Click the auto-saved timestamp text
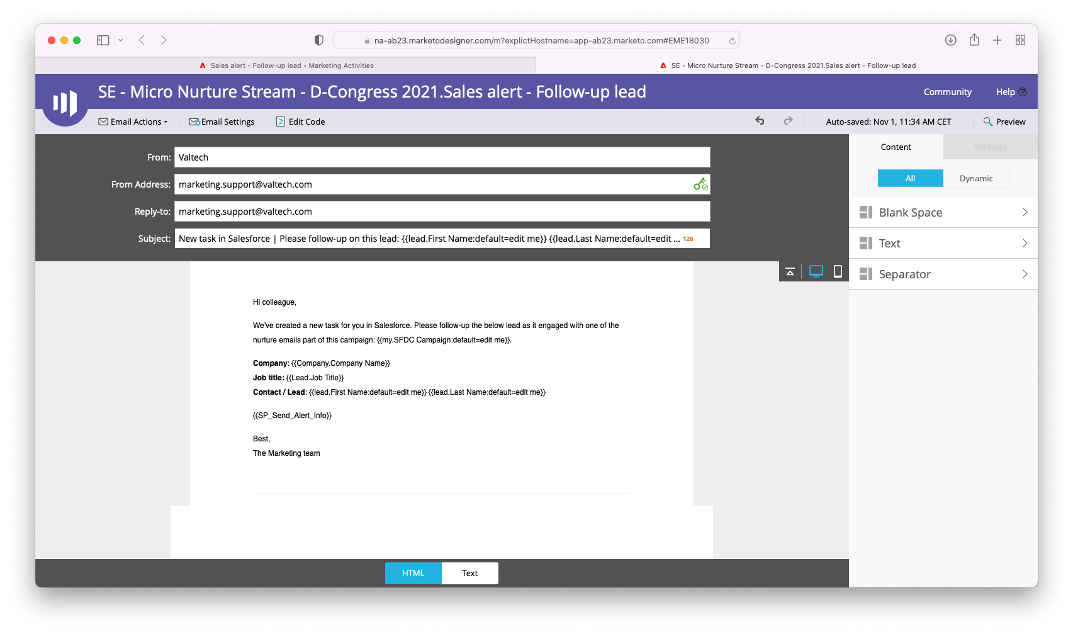Screen dimensions: 1073x634 [x=889, y=122]
